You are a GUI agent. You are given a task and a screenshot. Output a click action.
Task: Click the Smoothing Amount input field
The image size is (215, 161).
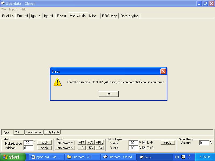[204, 143]
